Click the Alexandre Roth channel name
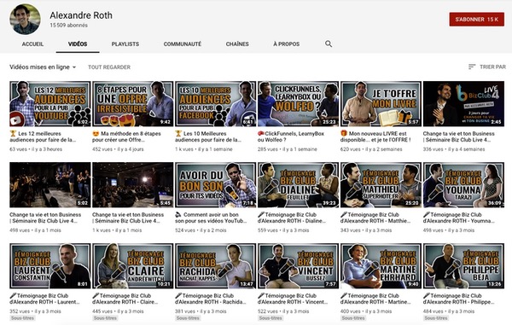 click(x=81, y=15)
